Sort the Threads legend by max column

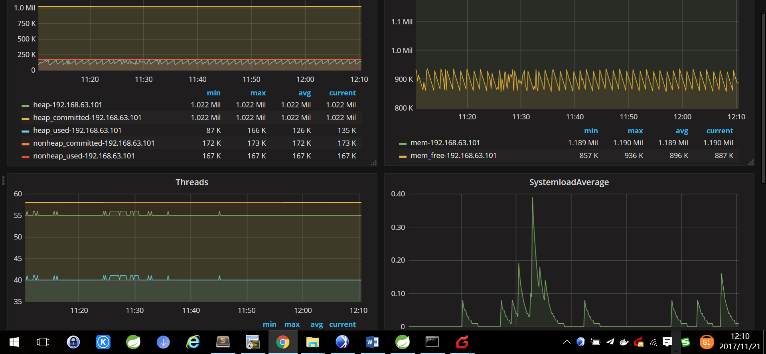click(x=292, y=324)
